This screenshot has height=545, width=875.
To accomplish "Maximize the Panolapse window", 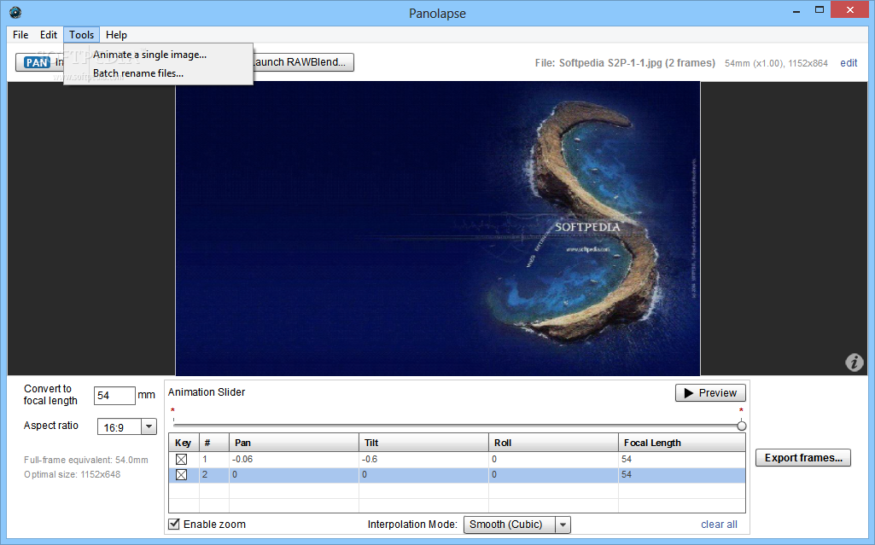I will [820, 10].
